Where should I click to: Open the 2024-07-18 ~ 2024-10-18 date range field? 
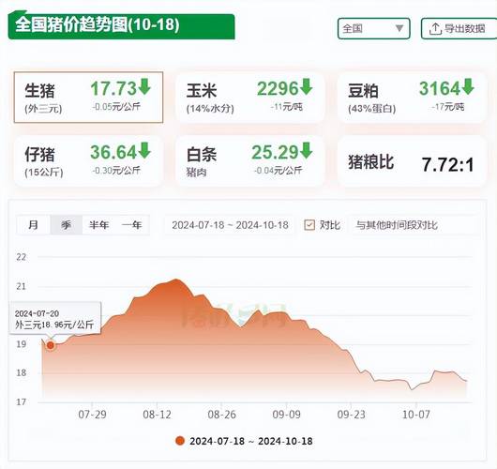coord(230,225)
